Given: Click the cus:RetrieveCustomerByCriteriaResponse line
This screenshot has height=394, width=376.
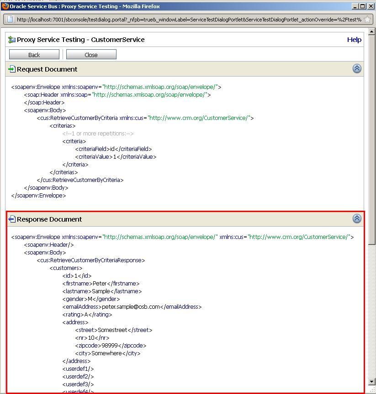Looking at the screenshot, I should [x=91, y=260].
